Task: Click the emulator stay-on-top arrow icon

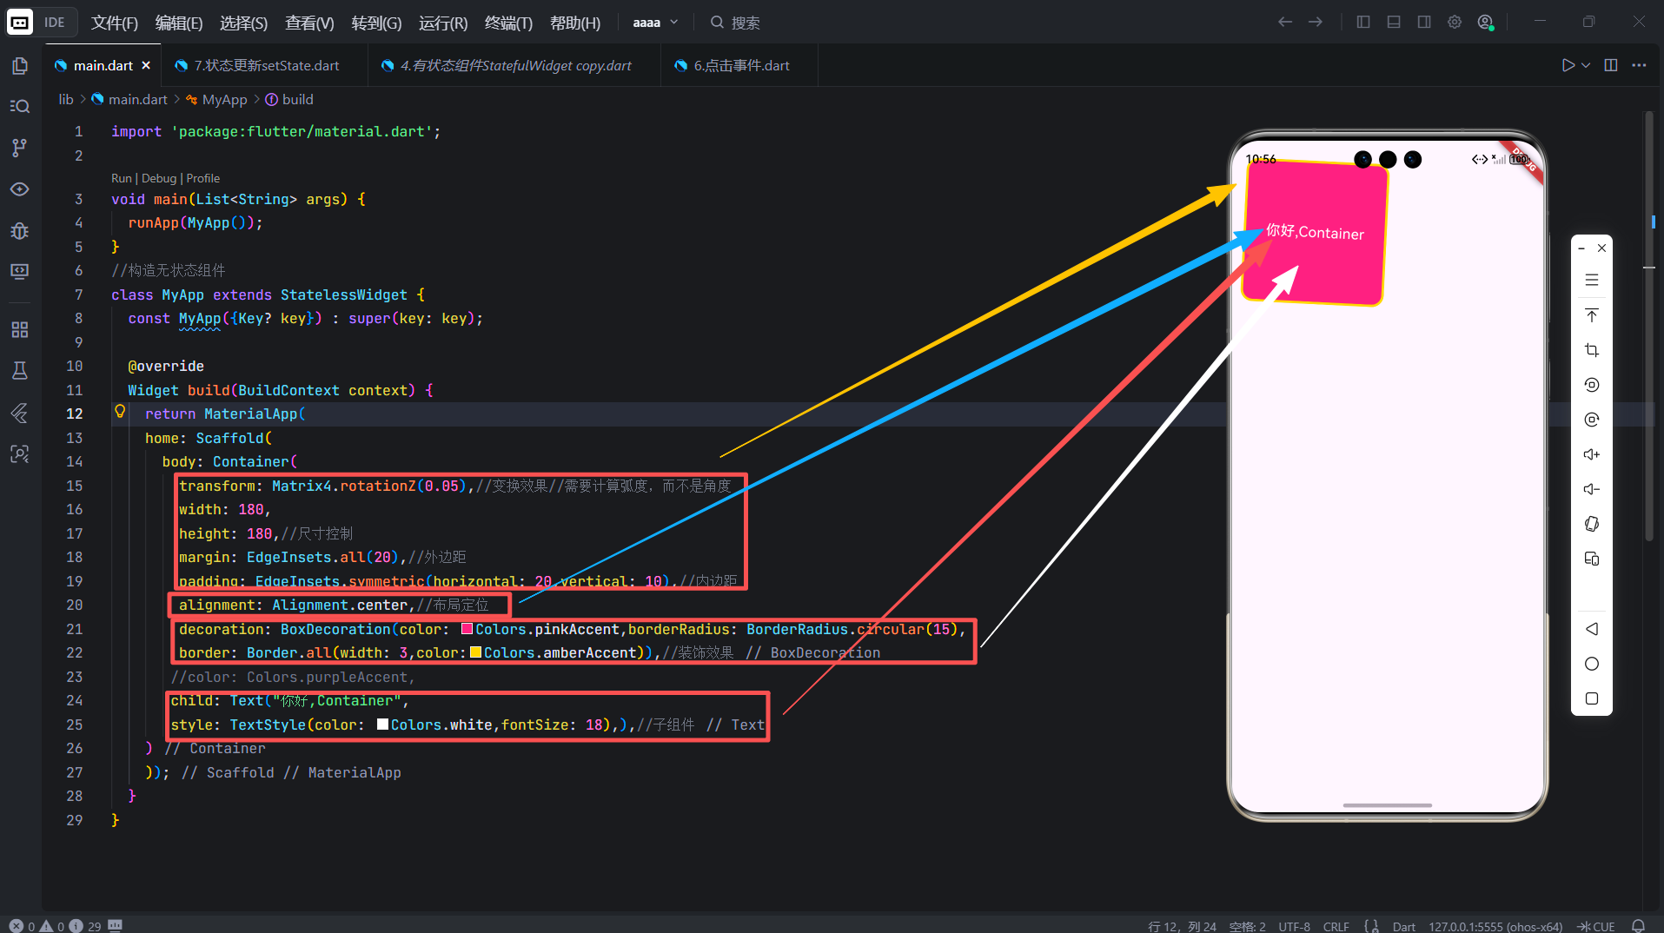Action: [1592, 315]
